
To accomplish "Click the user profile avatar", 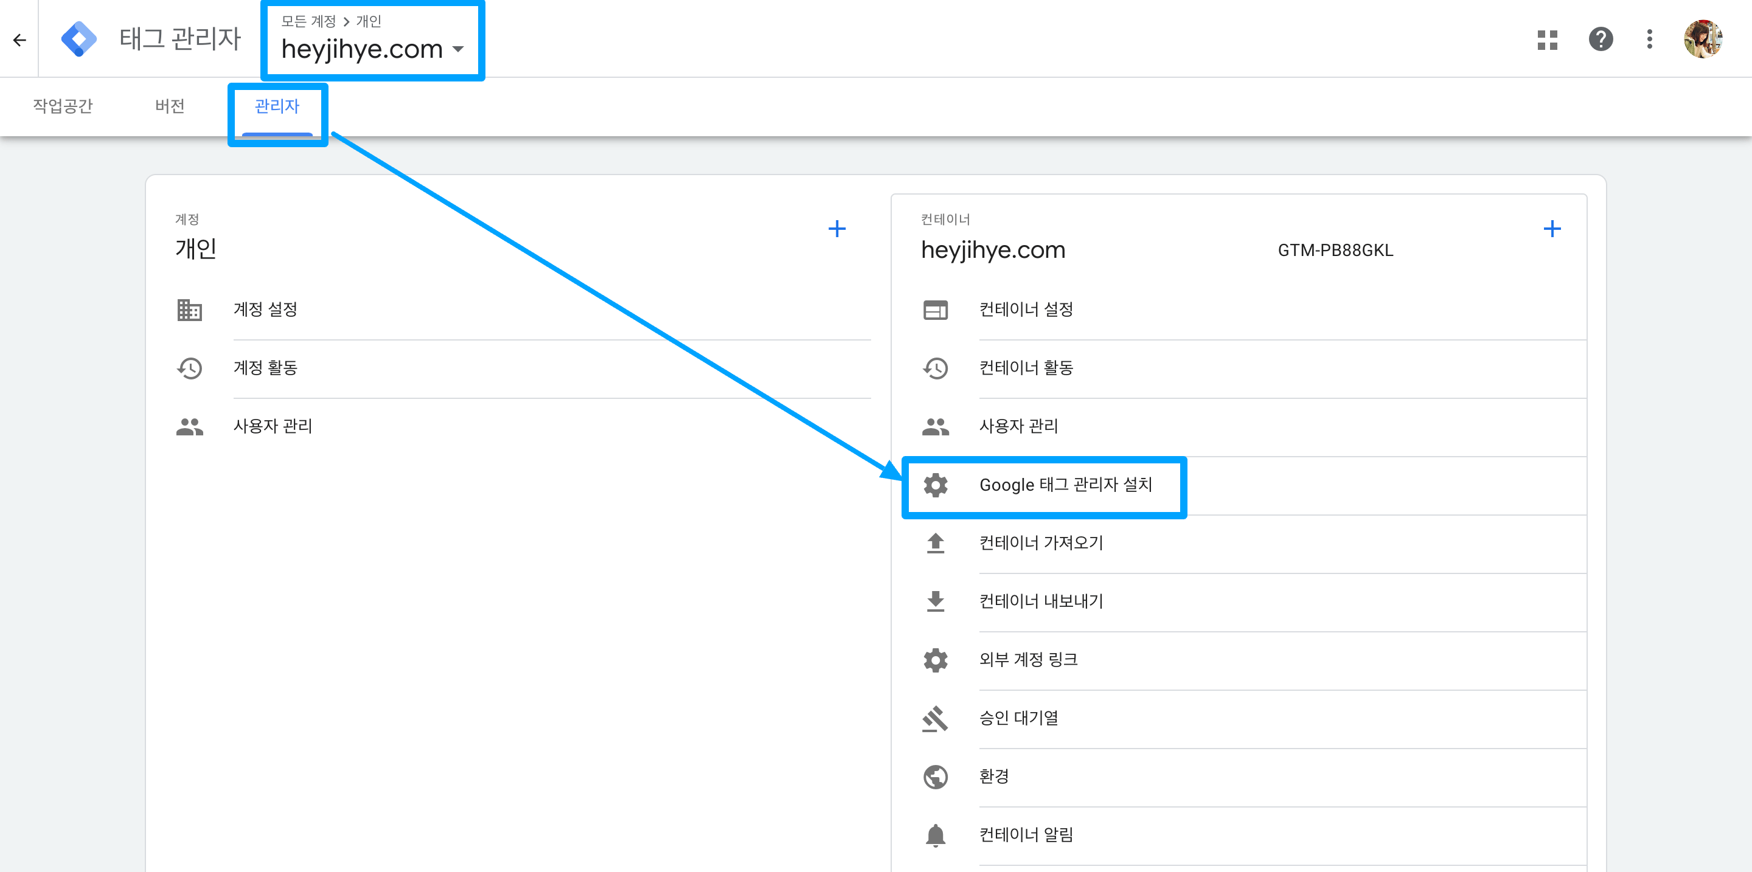I will coord(1702,40).
